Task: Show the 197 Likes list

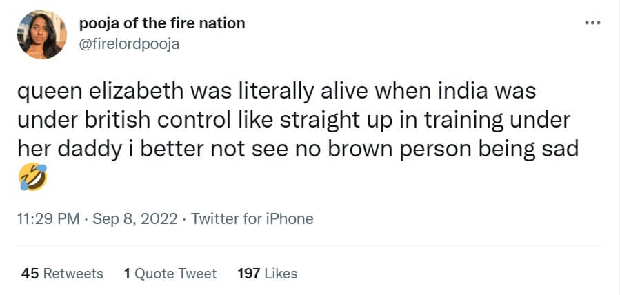Action: pos(267,274)
